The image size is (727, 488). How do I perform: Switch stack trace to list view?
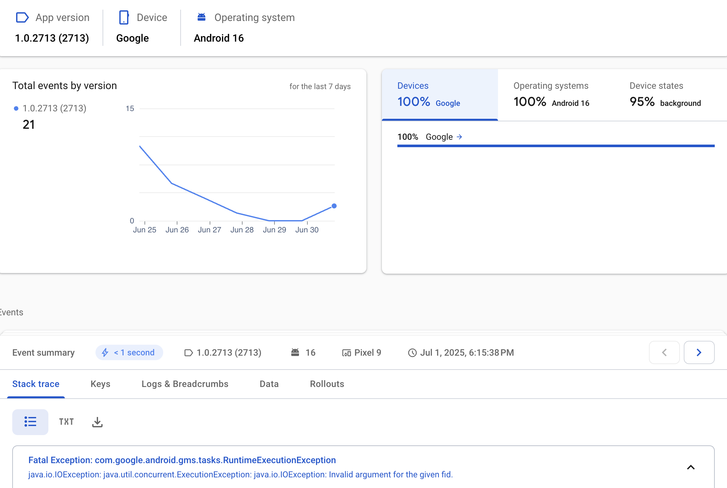tap(30, 422)
